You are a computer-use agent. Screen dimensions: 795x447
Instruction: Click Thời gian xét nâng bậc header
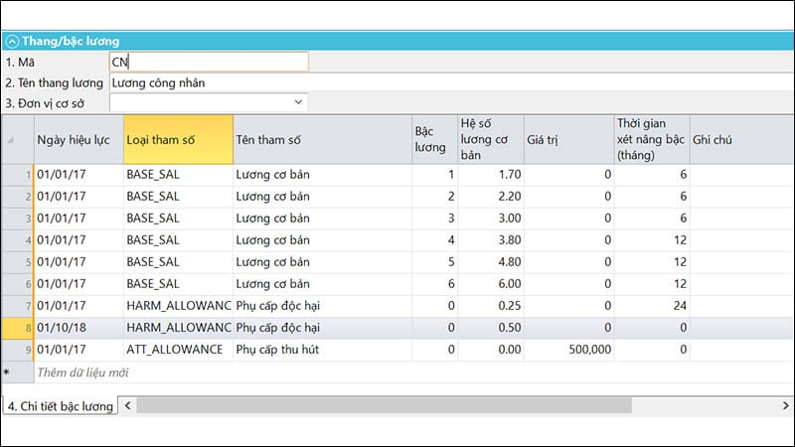click(x=652, y=139)
